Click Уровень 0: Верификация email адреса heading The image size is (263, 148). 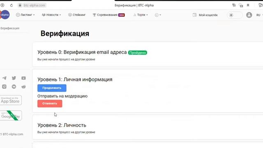(82, 52)
